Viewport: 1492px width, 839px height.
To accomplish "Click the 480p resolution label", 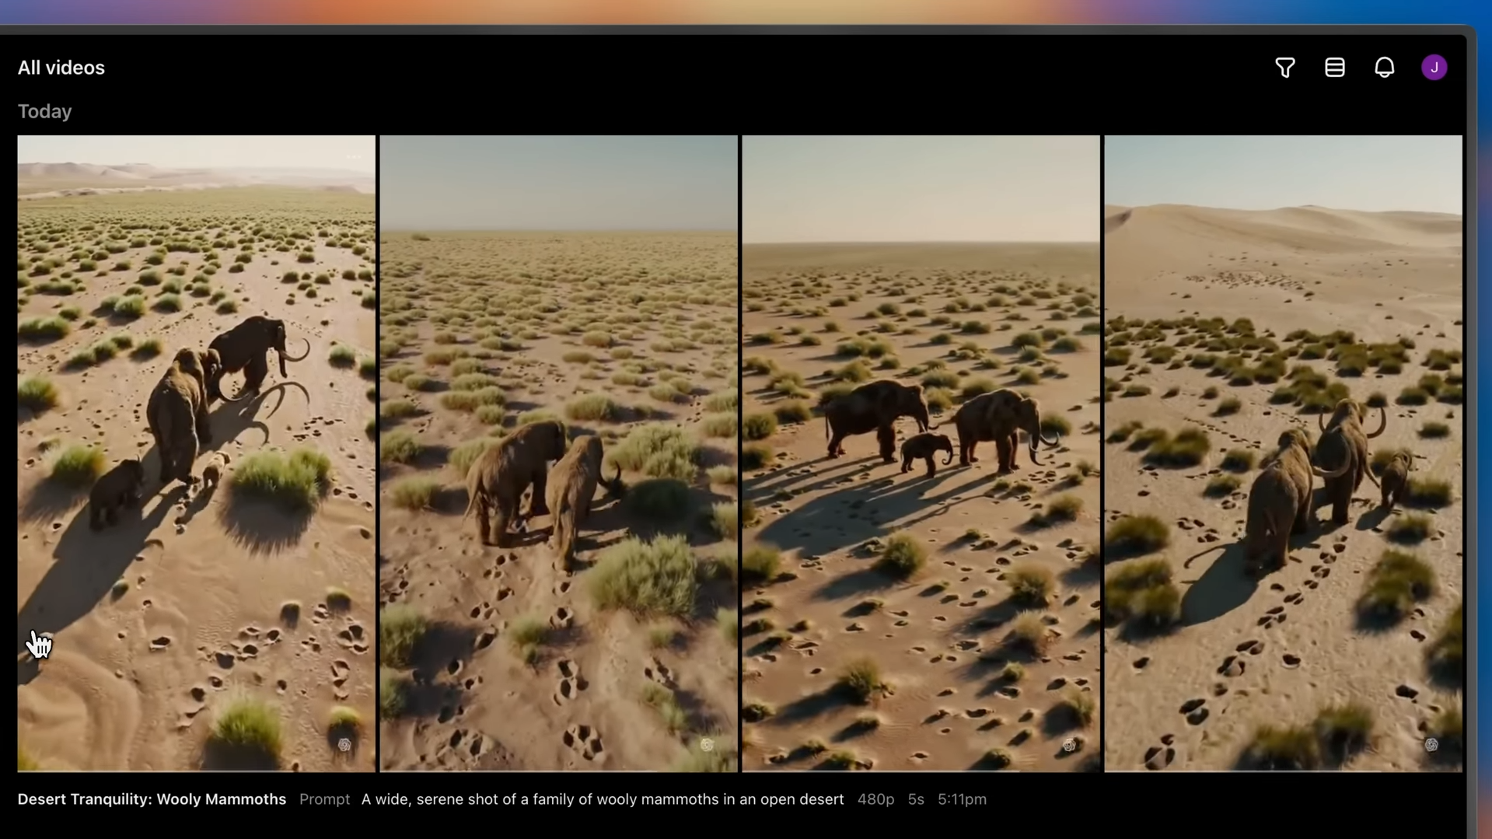I will (875, 799).
